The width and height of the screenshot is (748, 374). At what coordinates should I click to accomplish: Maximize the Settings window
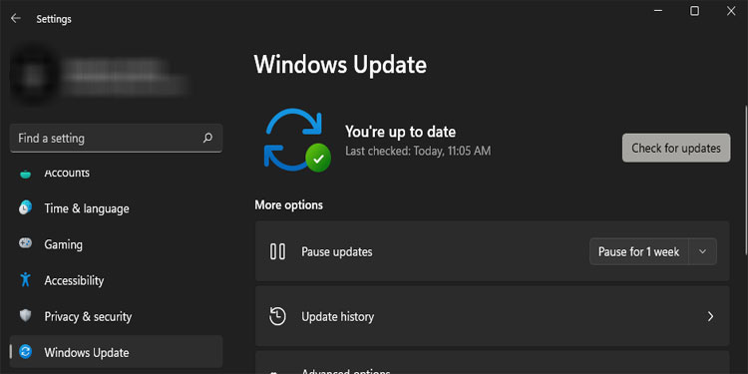pos(694,11)
